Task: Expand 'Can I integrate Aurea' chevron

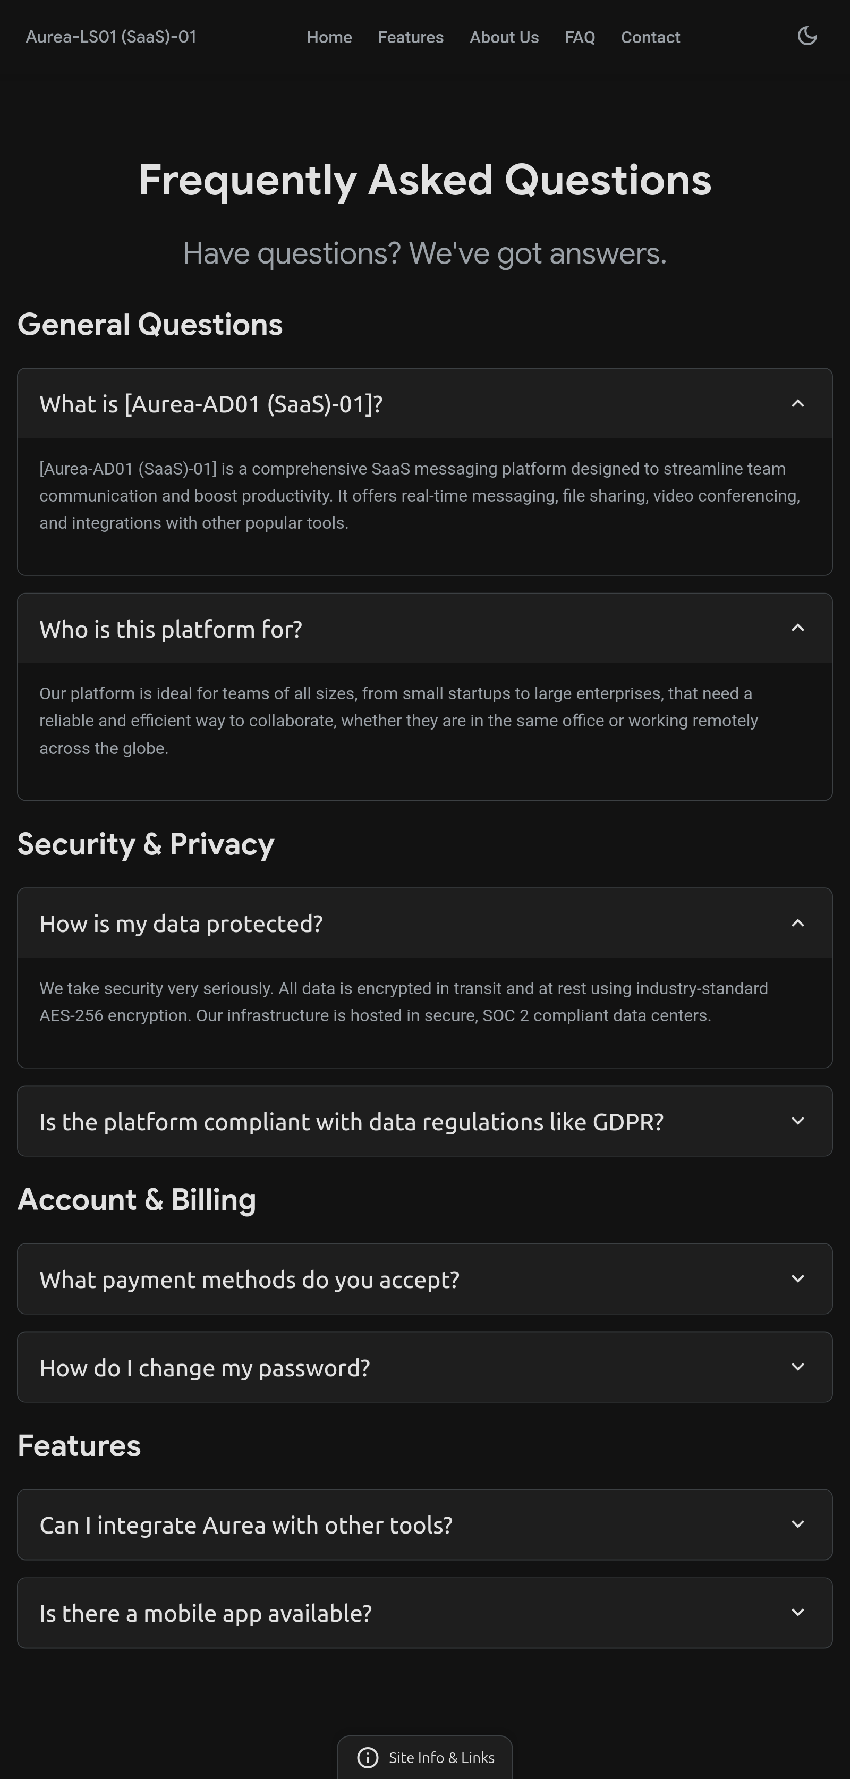Action: click(x=797, y=1524)
